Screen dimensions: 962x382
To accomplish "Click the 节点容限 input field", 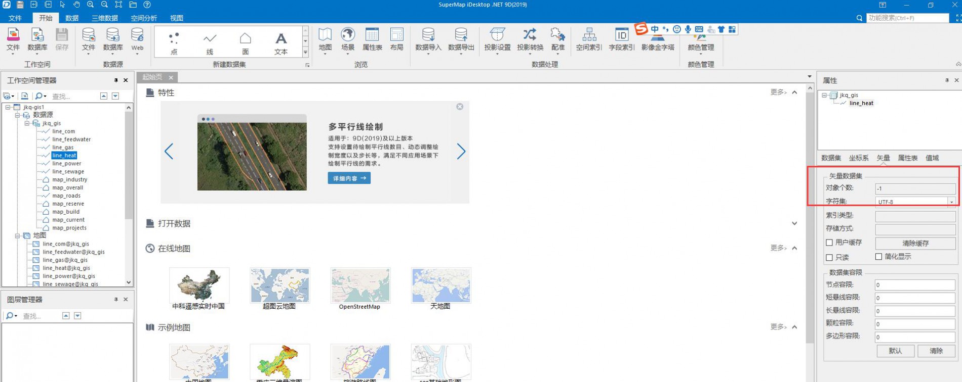I will 915,285.
